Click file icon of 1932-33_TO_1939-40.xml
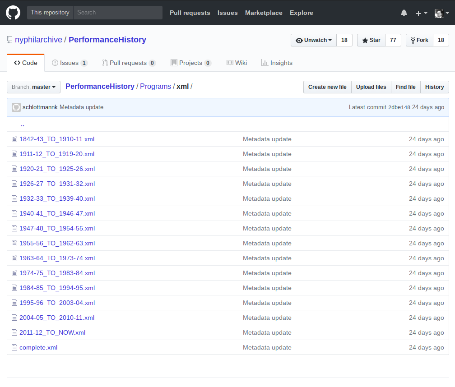This screenshot has height=387, width=455. click(x=14, y=198)
